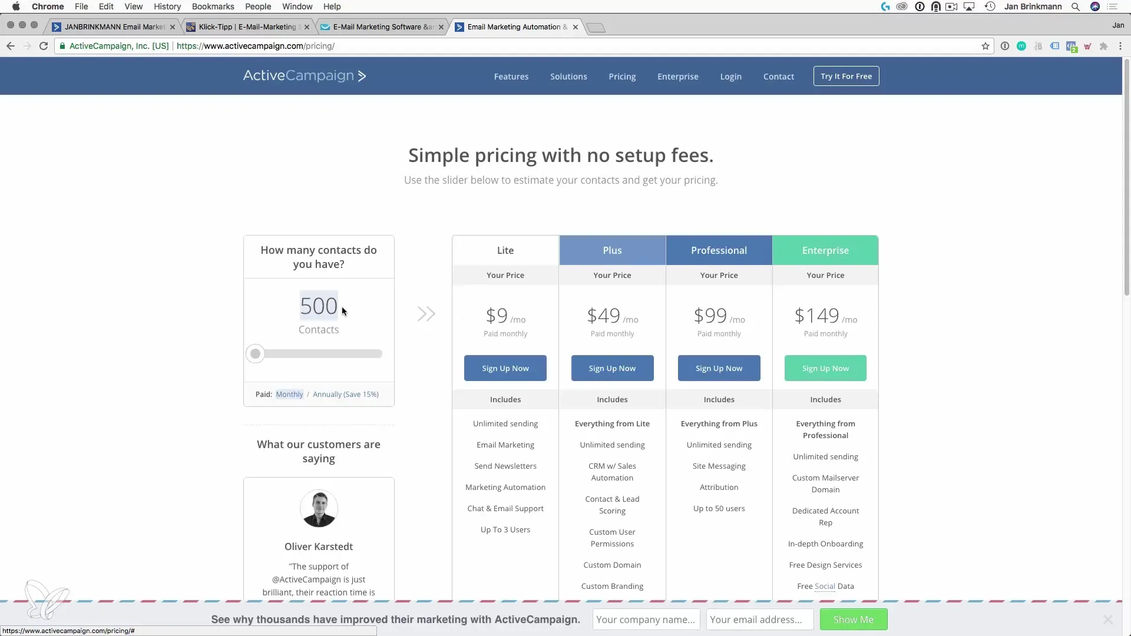Click the email address input field
This screenshot has width=1131, height=636.
(760, 620)
